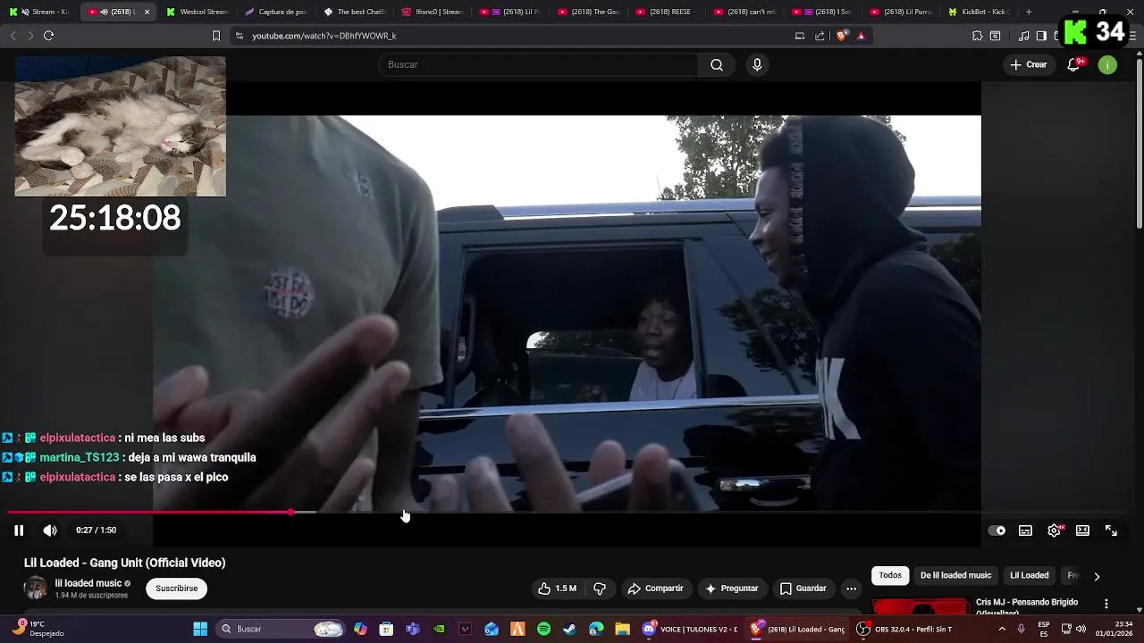Screen dimensions: 1144x643
Task: Open the Windows Start menu
Action: pos(200,629)
